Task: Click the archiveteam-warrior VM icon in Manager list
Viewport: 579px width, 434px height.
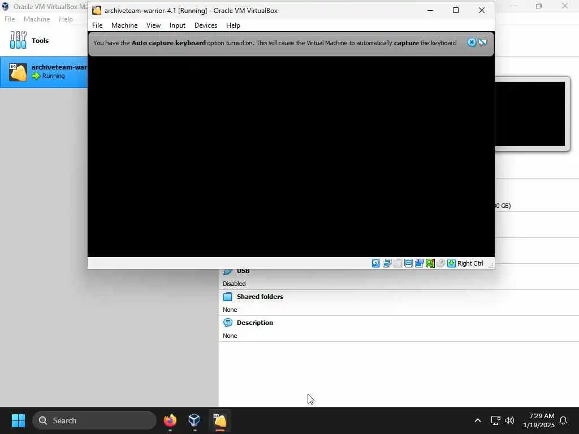Action: click(18, 72)
